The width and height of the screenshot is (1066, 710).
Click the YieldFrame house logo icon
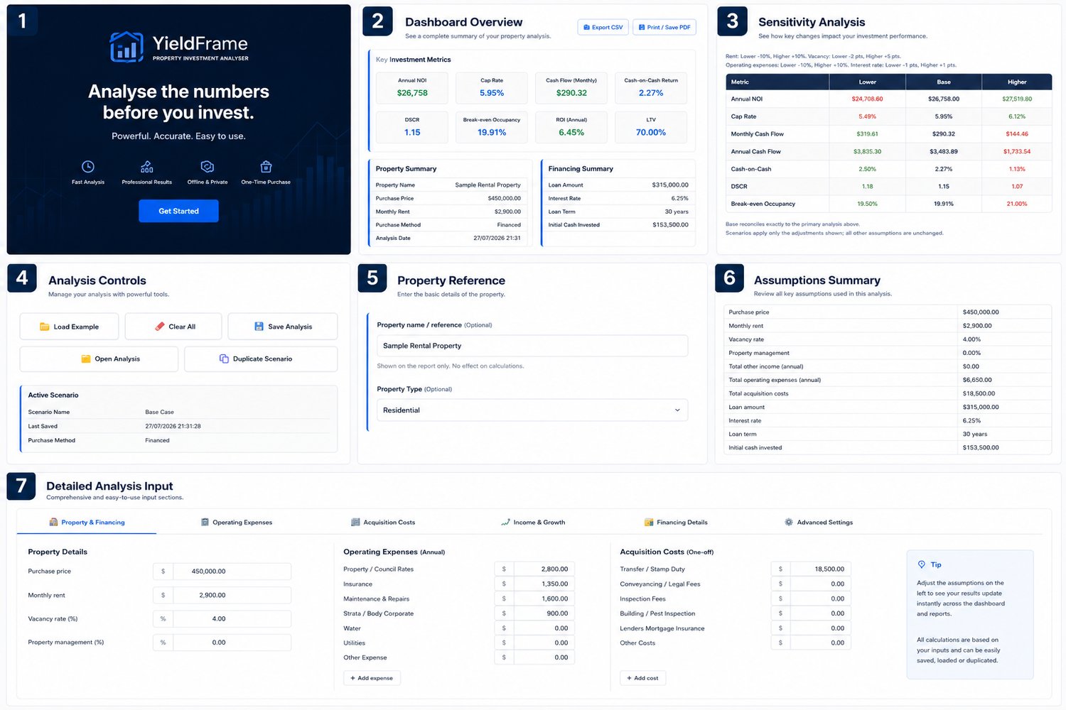126,47
